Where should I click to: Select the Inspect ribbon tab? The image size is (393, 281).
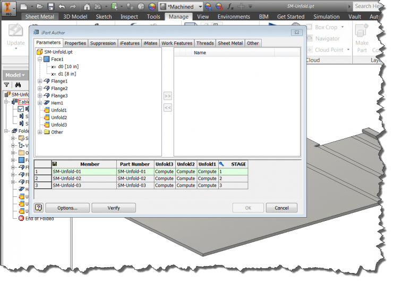pos(129,17)
